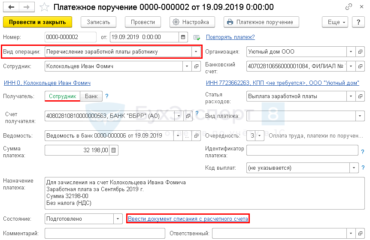
Task: Open the Организация record with its open icon
Action: tap(360, 51)
